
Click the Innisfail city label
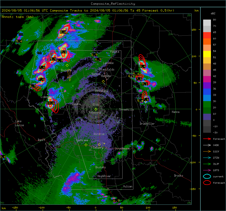tap(101, 91)
